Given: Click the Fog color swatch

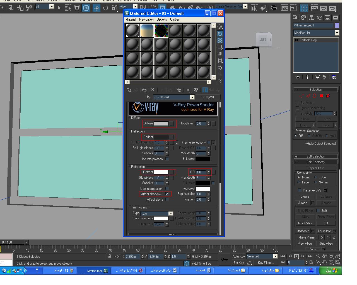Looking at the screenshot, I should tap(203, 188).
